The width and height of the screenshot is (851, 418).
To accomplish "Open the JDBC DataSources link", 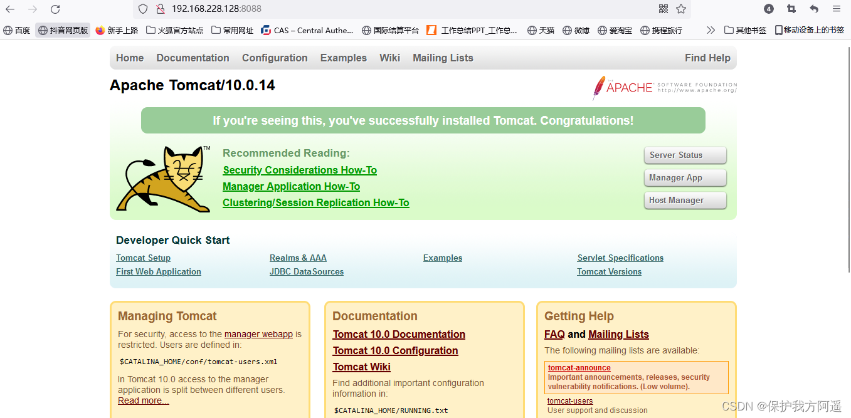I will click(x=307, y=271).
